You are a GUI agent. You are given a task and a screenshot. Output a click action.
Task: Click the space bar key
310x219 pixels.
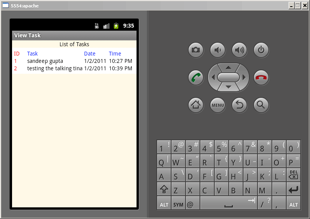[x=229, y=203]
